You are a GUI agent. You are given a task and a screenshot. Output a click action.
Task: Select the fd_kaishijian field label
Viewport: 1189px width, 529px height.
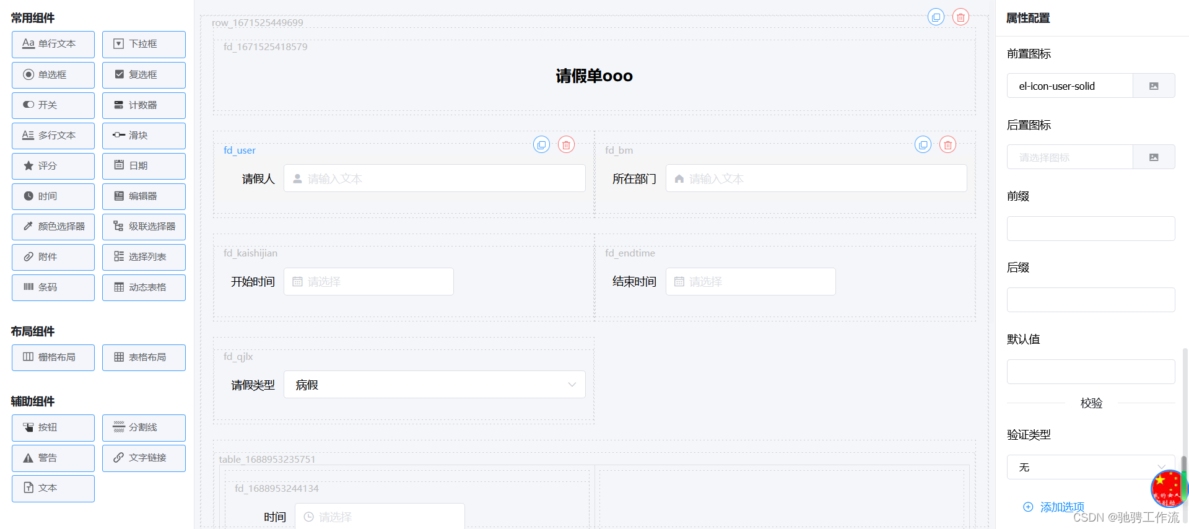250,253
